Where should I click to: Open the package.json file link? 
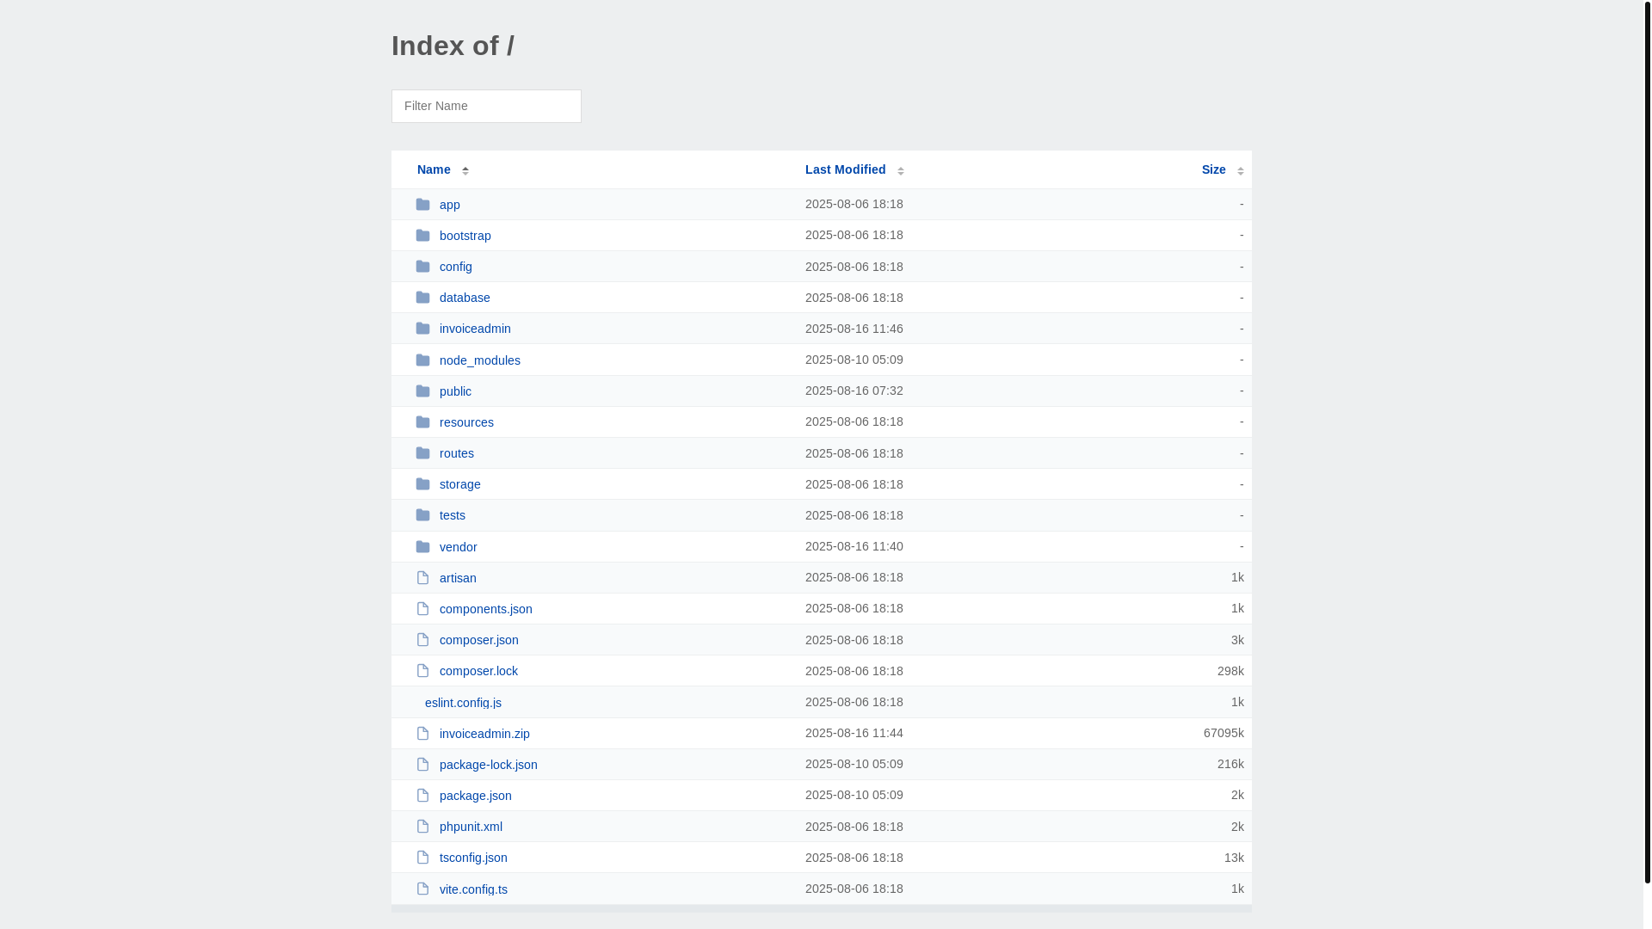tap(476, 796)
